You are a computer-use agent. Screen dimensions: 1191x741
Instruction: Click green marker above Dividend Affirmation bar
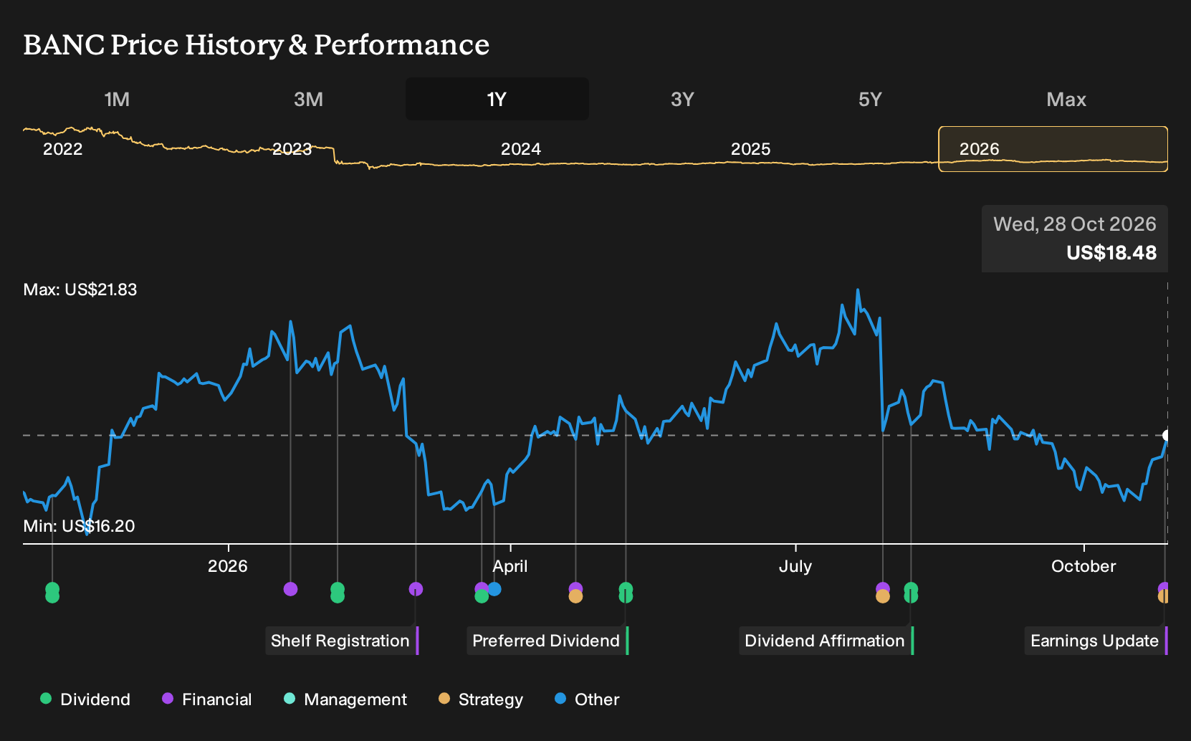[x=911, y=593]
